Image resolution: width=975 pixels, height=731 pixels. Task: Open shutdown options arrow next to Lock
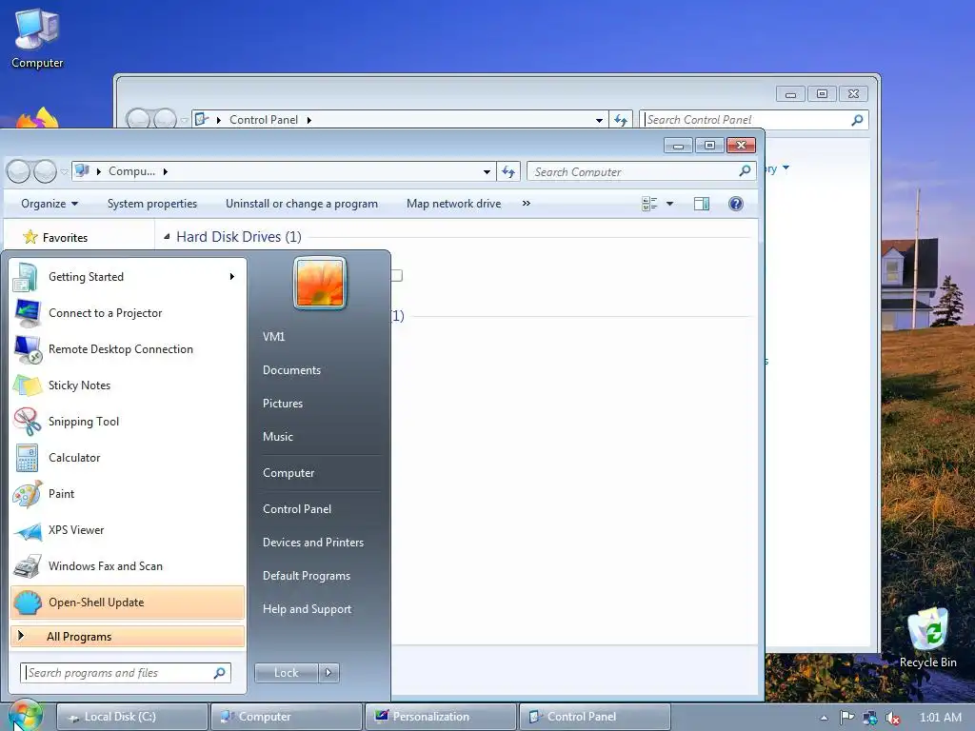click(328, 673)
